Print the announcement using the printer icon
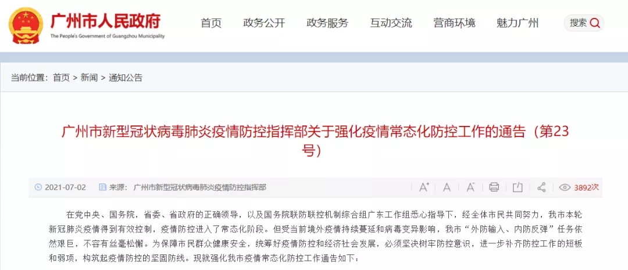Screen dimensions: 628x270 (494, 187)
